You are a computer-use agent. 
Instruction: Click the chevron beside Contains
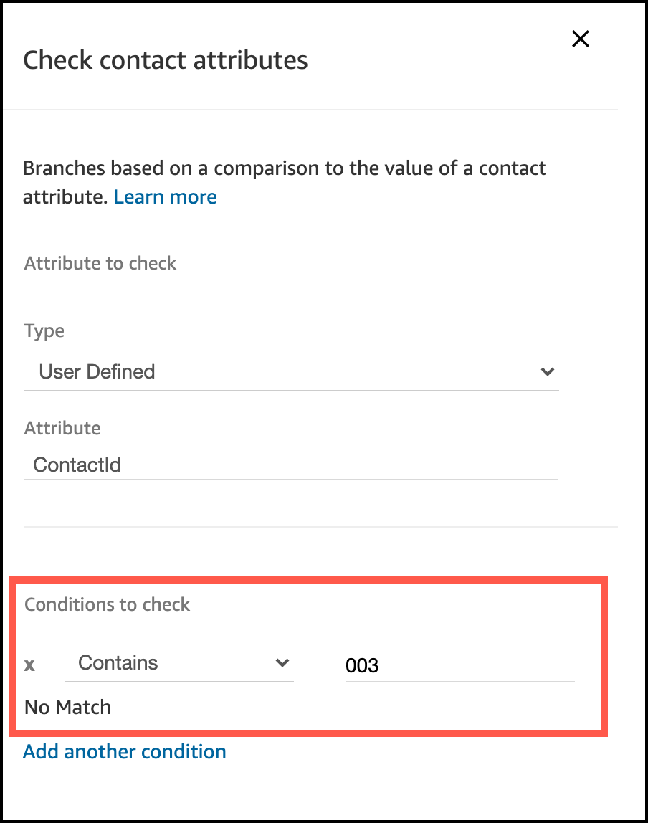282,663
